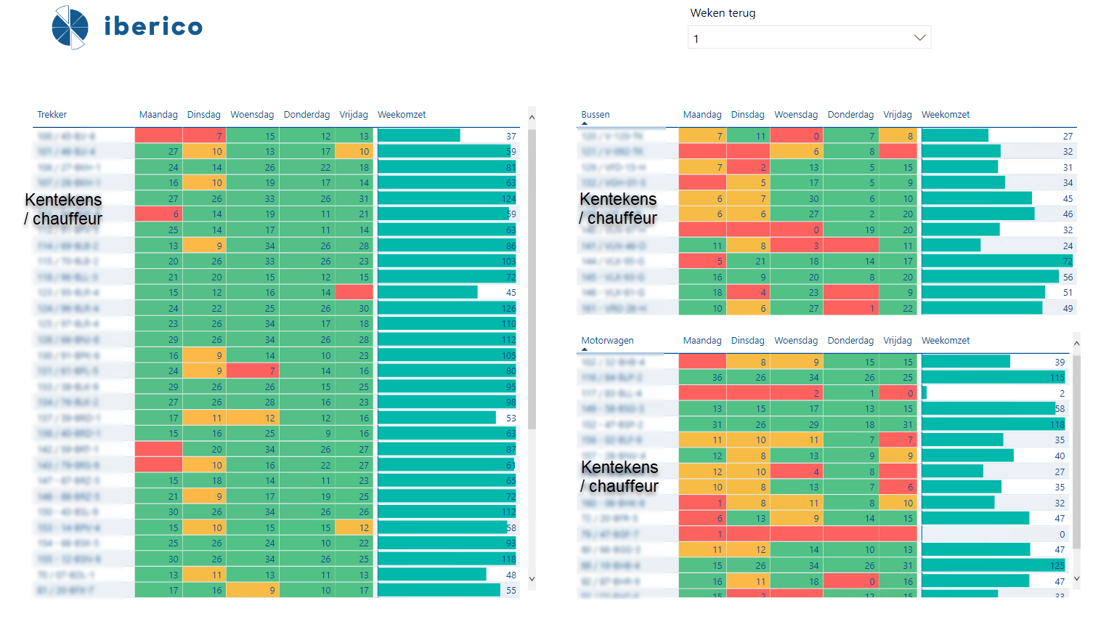Select Trekker weekomzet value 124
The image size is (1114, 627).
pyautogui.click(x=508, y=199)
